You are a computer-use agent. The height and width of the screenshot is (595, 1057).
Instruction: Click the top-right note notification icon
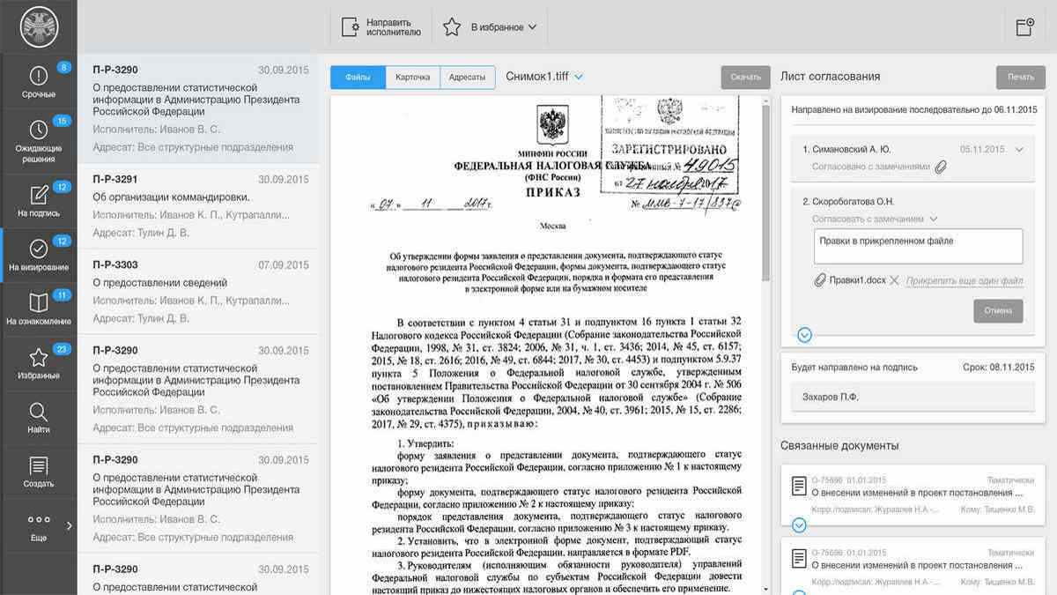[x=1024, y=26]
